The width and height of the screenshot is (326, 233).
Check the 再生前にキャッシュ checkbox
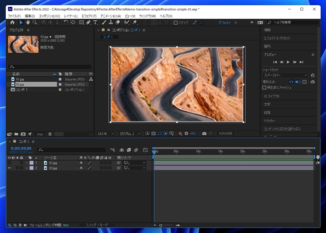pyautogui.click(x=264, y=87)
